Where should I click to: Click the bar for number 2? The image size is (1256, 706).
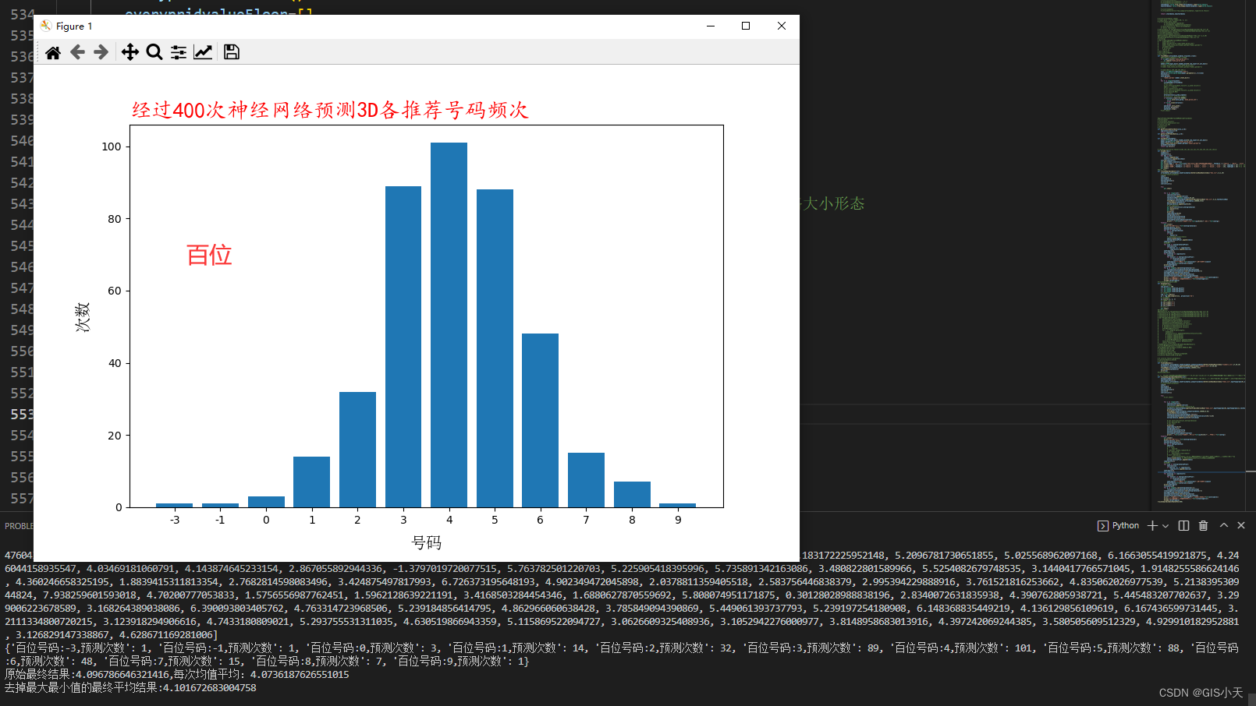pos(357,450)
